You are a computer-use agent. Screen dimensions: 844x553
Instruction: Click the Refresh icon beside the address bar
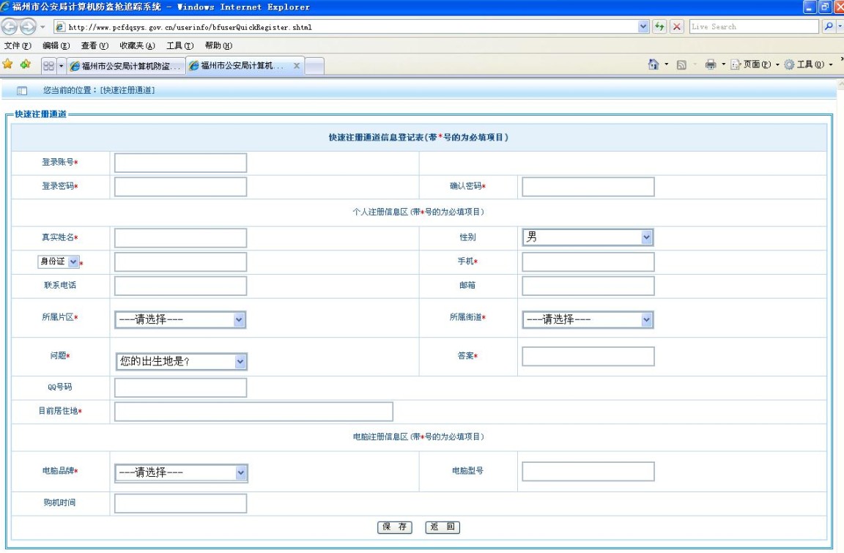click(x=659, y=27)
